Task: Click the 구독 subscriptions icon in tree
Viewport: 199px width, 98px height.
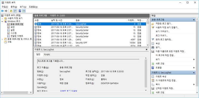Action: (5, 42)
